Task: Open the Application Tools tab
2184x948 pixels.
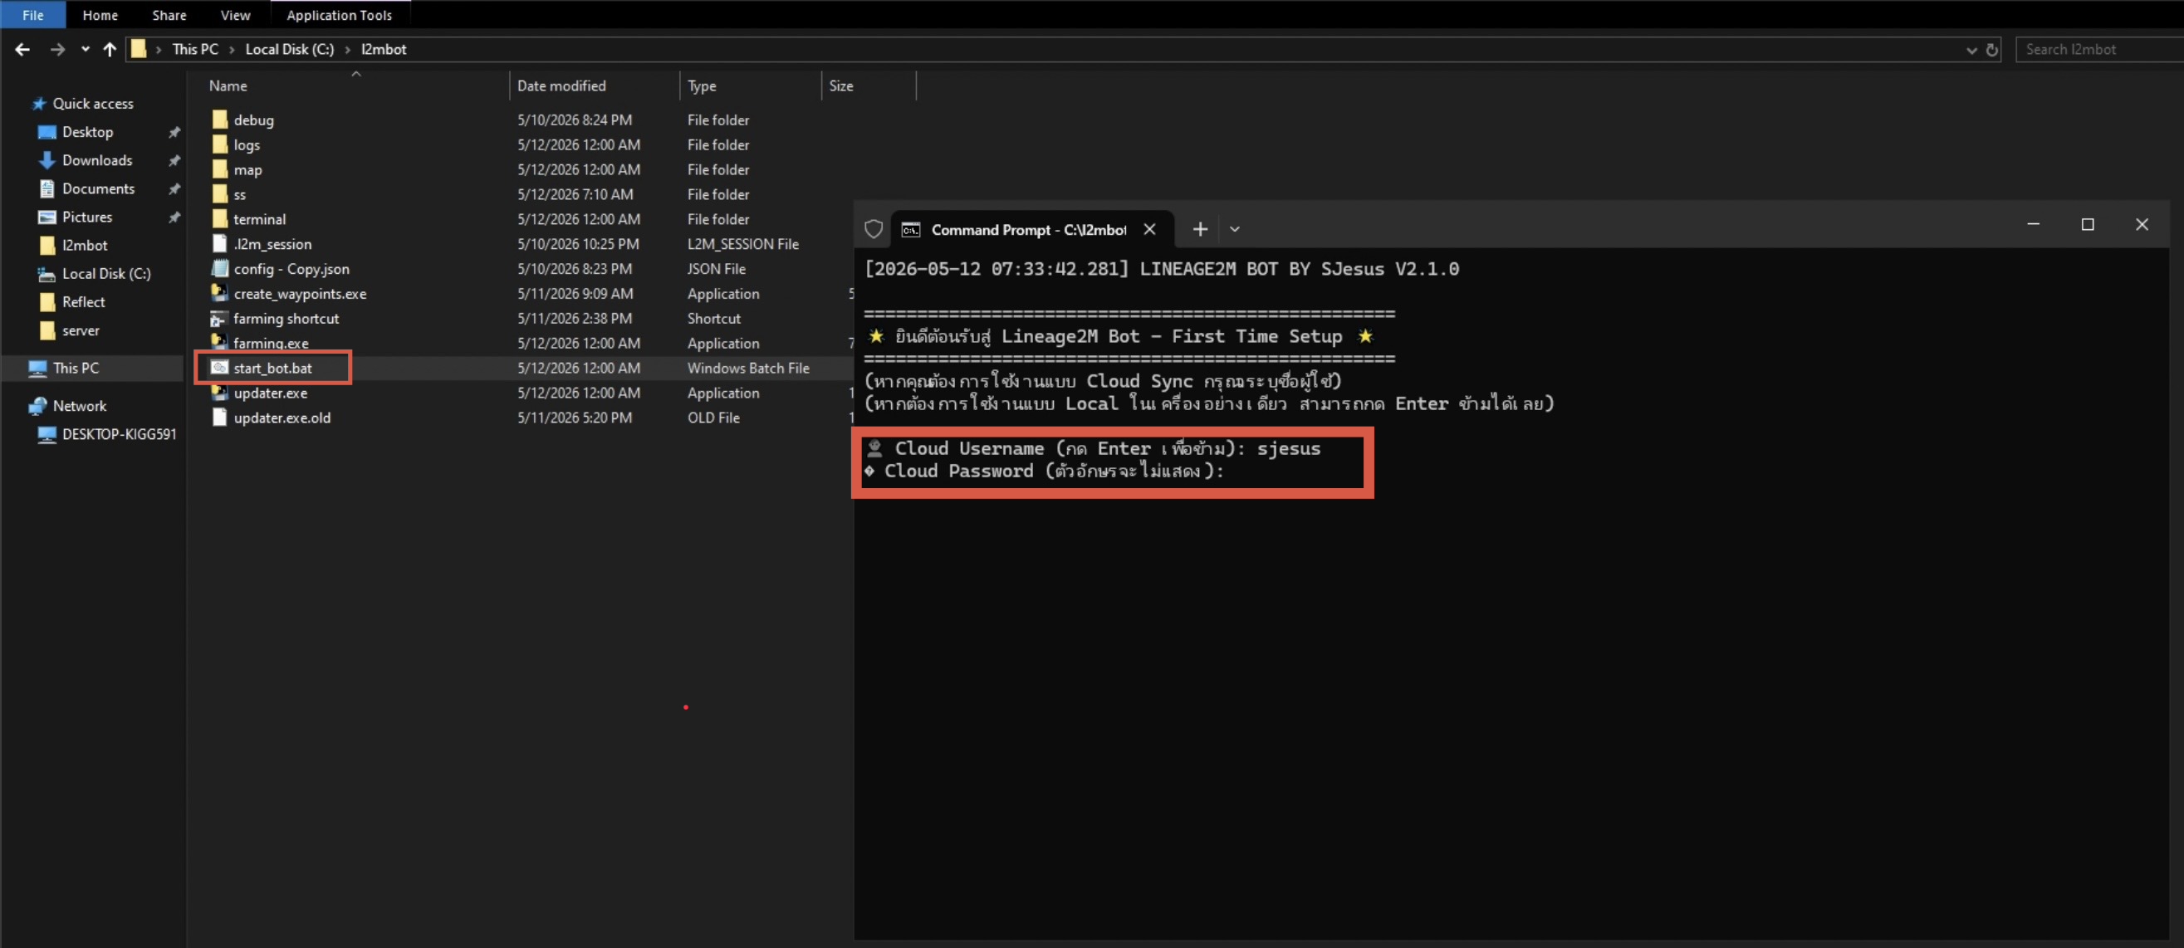Action: (339, 15)
